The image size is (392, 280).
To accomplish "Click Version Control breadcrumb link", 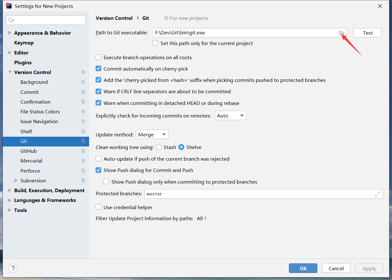I will pyautogui.click(x=114, y=18).
